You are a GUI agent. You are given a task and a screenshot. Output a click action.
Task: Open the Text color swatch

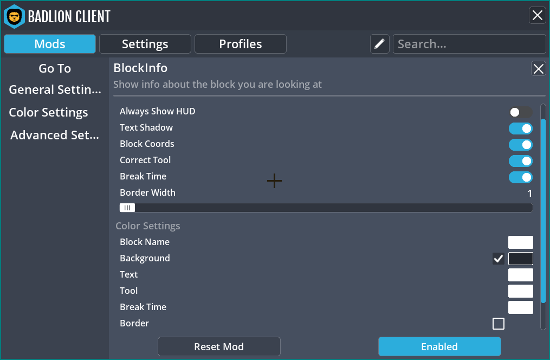(521, 275)
